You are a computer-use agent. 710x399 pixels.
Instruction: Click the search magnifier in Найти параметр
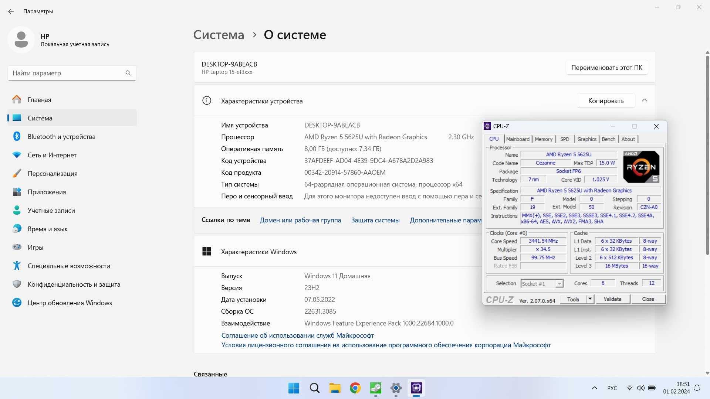128,73
